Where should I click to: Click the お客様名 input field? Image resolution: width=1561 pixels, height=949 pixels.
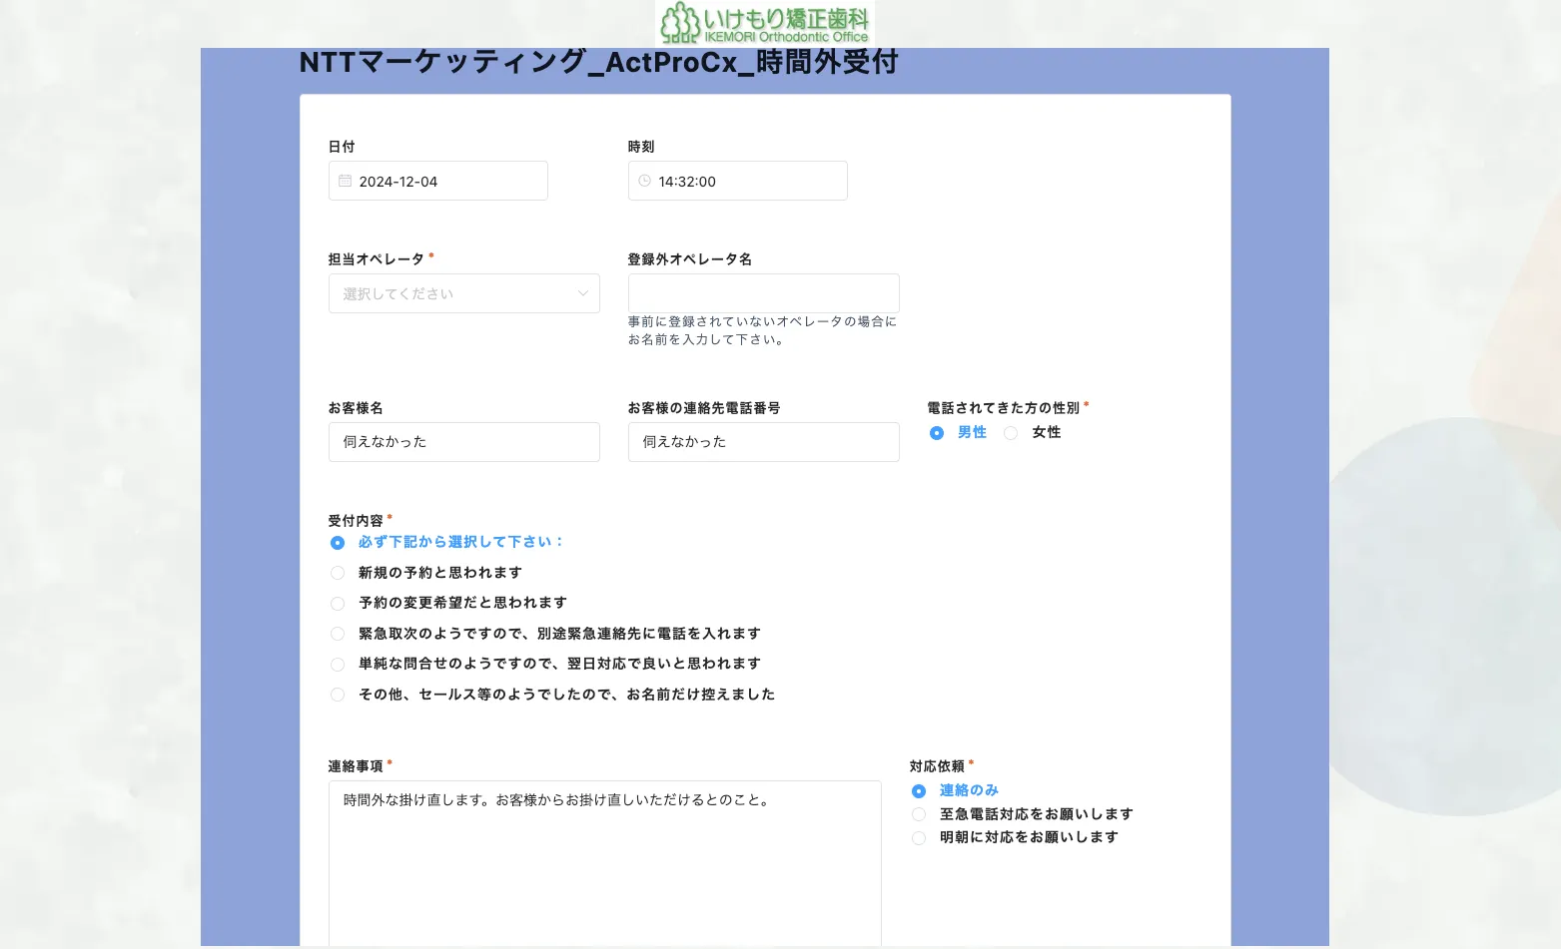pos(464,442)
